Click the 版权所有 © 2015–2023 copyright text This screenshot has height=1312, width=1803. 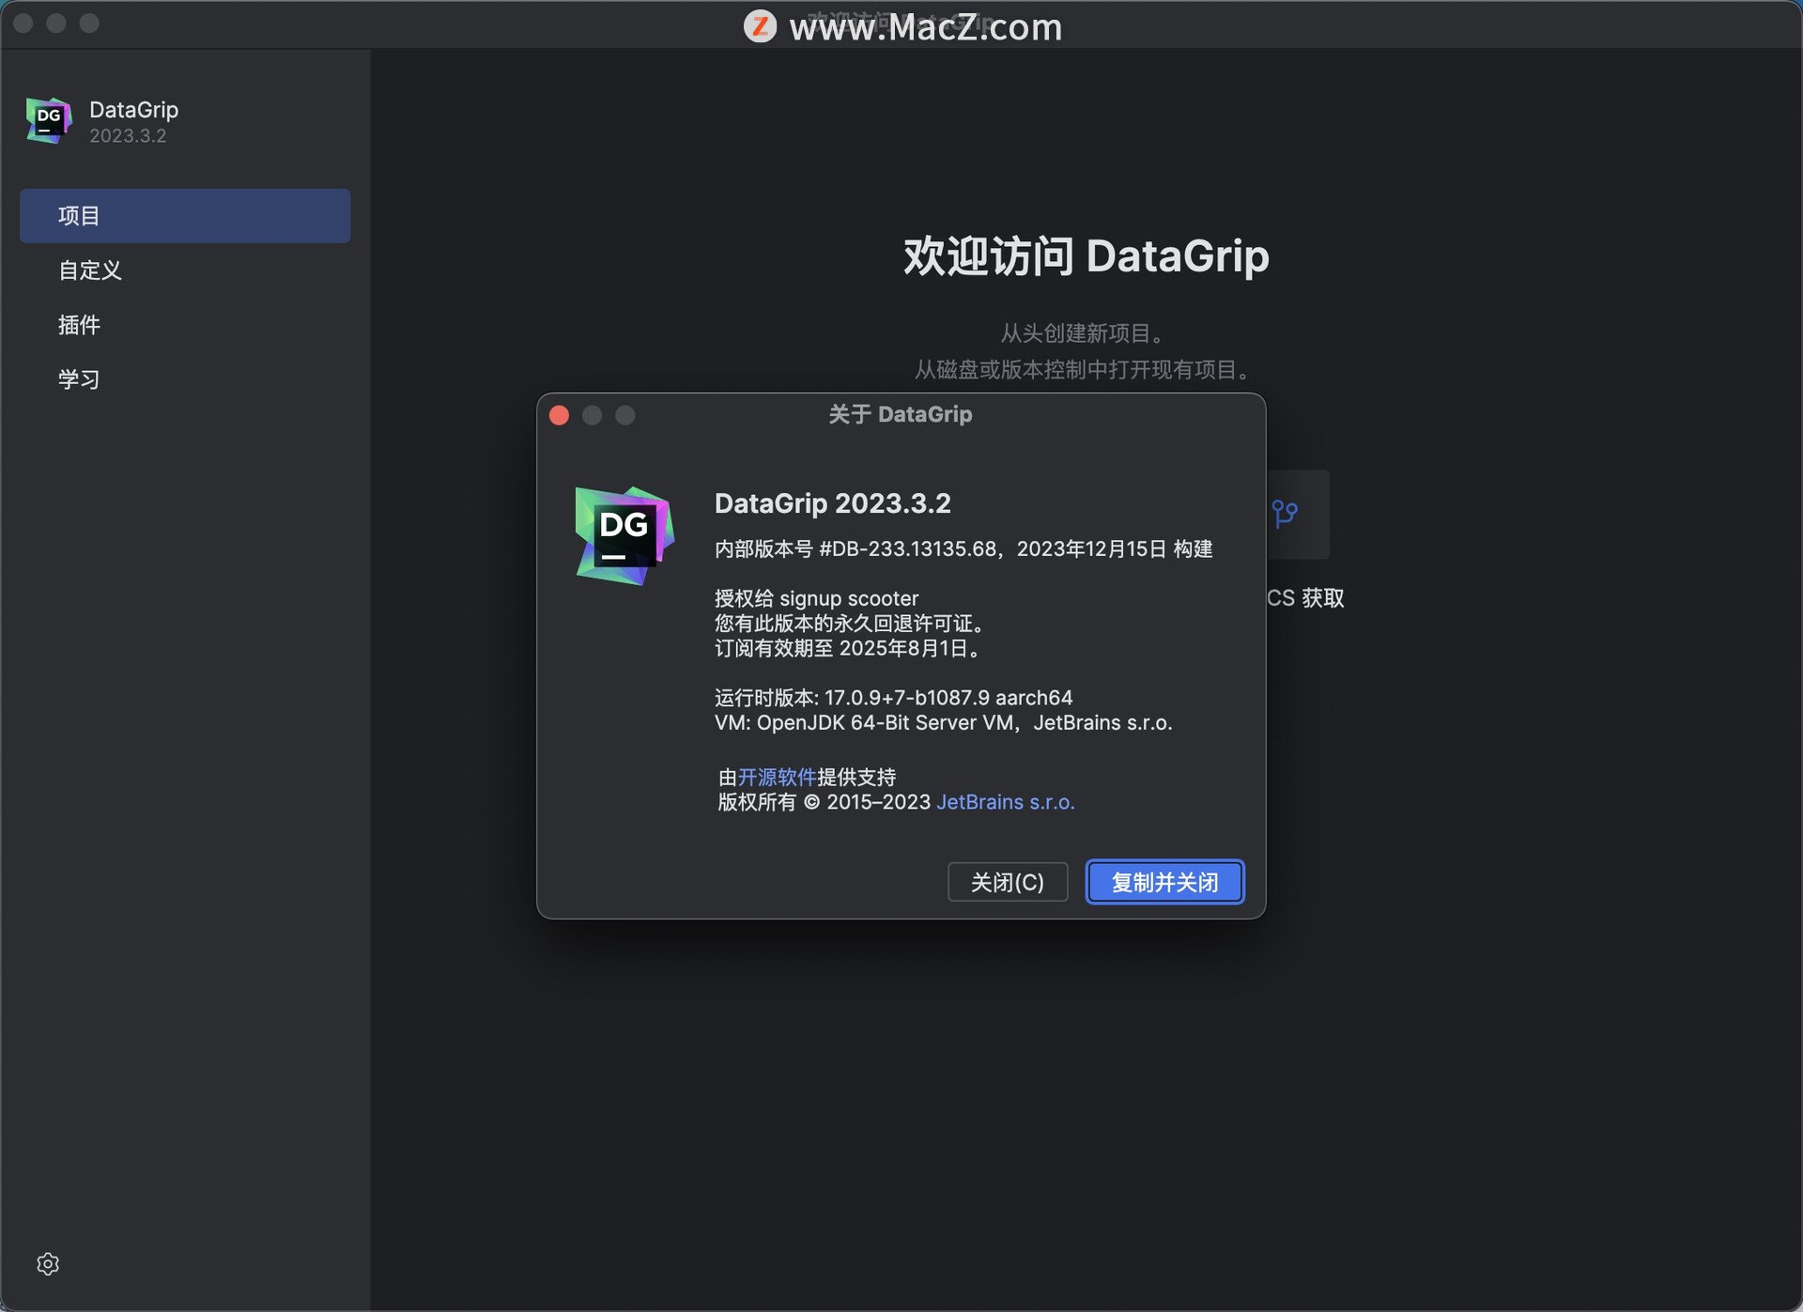coord(824,802)
